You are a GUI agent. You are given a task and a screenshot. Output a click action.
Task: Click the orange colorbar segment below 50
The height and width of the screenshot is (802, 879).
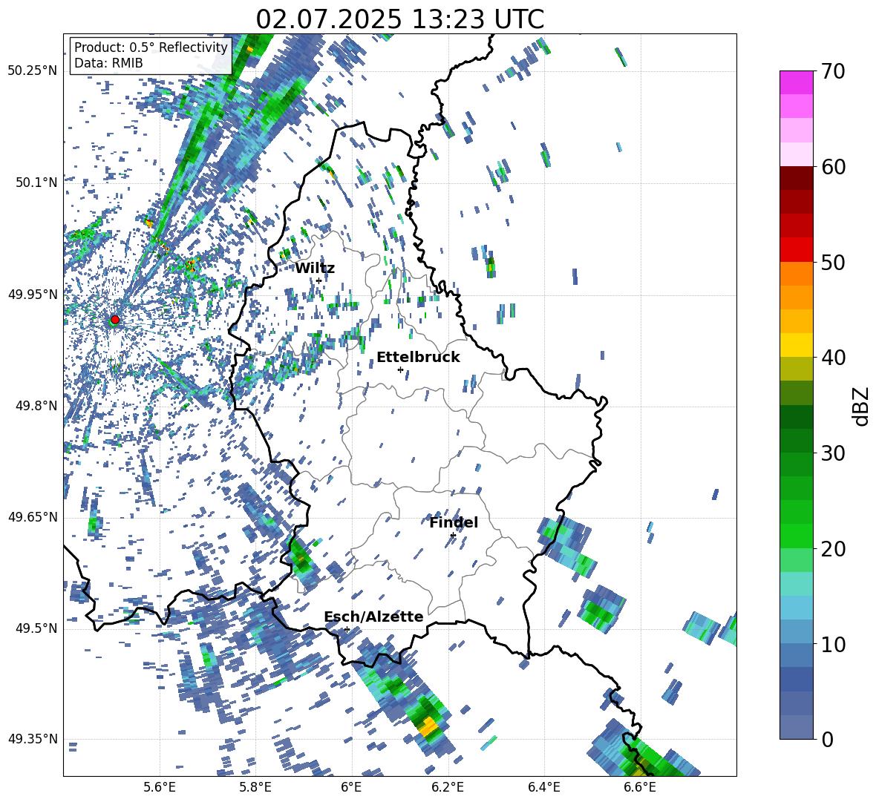(796, 273)
